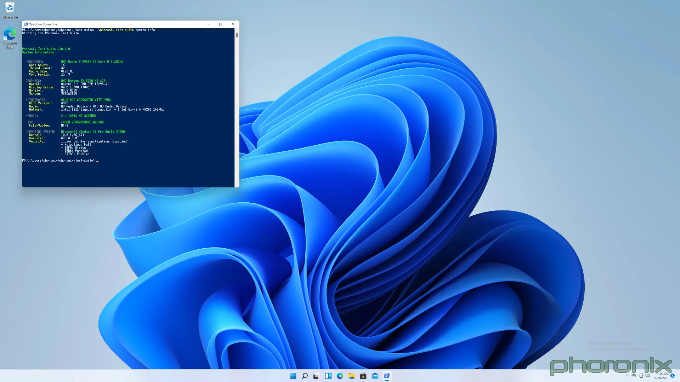Click the 'OpenCL 2.1 AMD-APP (3298.4)' text
Image resolution: width=680 pixels, height=382 pixels.
85,84
